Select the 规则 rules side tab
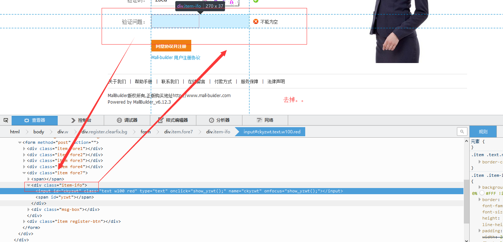Image resolution: width=503 pixels, height=242 pixels. [x=483, y=132]
